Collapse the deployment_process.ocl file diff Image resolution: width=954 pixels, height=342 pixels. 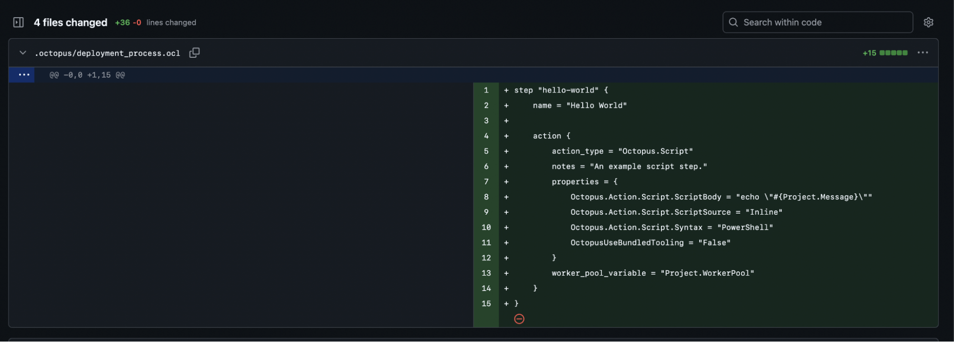[22, 53]
